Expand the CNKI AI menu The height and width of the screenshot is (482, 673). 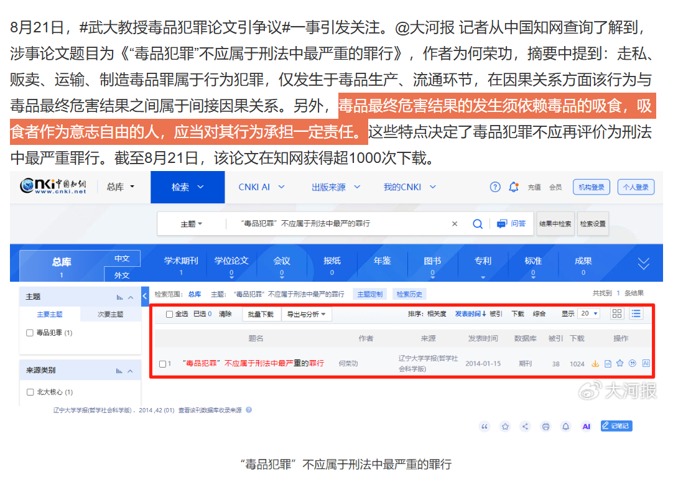pyautogui.click(x=261, y=187)
